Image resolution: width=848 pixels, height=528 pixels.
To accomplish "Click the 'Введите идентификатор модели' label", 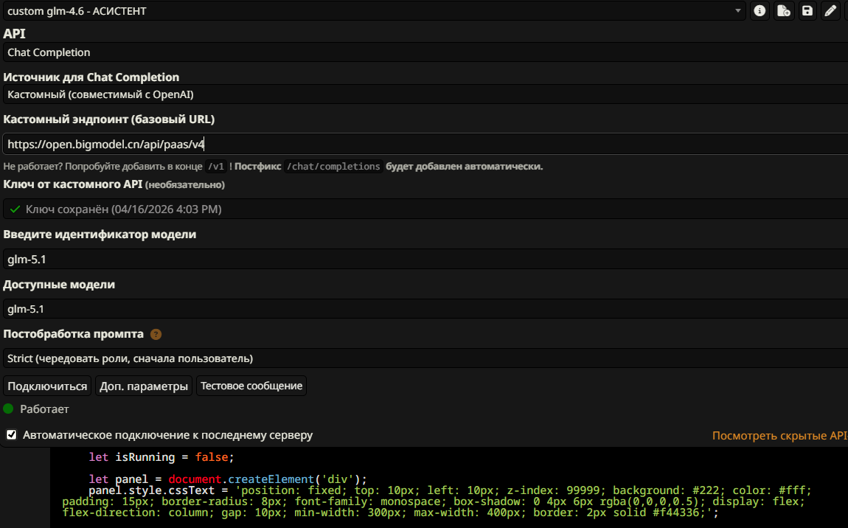I will [x=100, y=235].
